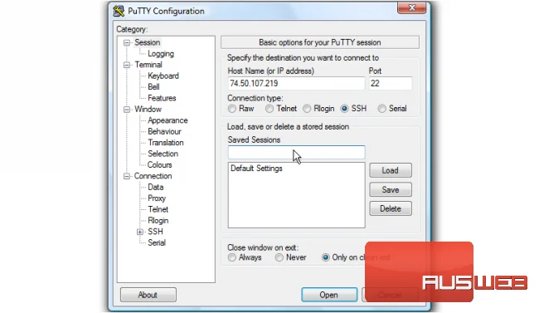Click the About button
Viewport: 539px width, 313px height.
tap(148, 295)
